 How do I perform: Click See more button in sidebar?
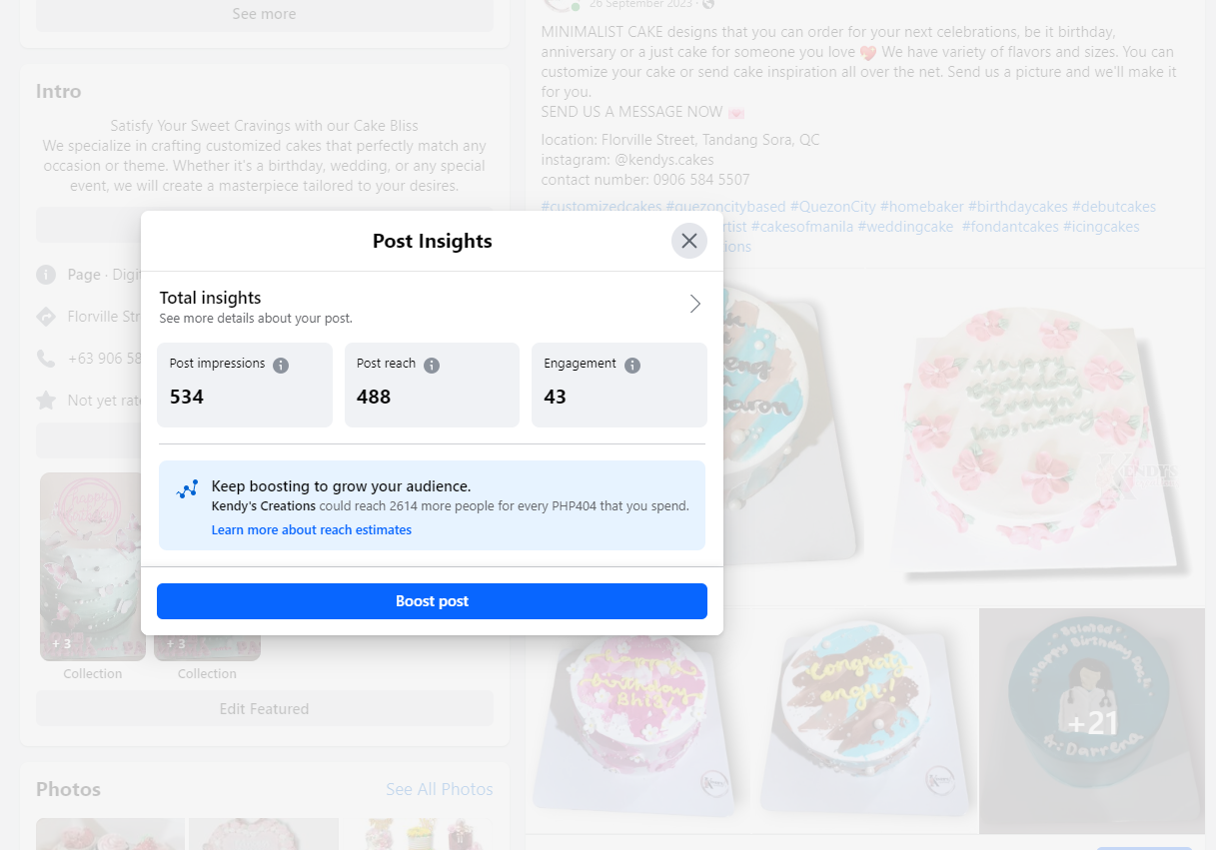click(264, 14)
